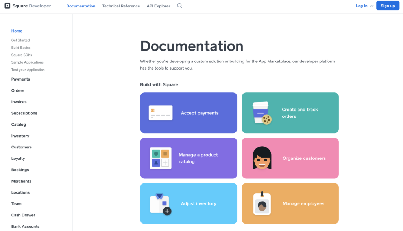Click the Adjust inventory card label
Image resolution: width=403 pixels, height=231 pixels.
pyautogui.click(x=199, y=203)
